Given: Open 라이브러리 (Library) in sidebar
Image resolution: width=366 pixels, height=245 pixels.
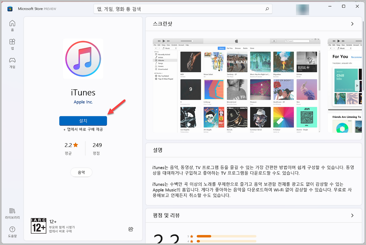Looking at the screenshot, I should tap(12, 213).
